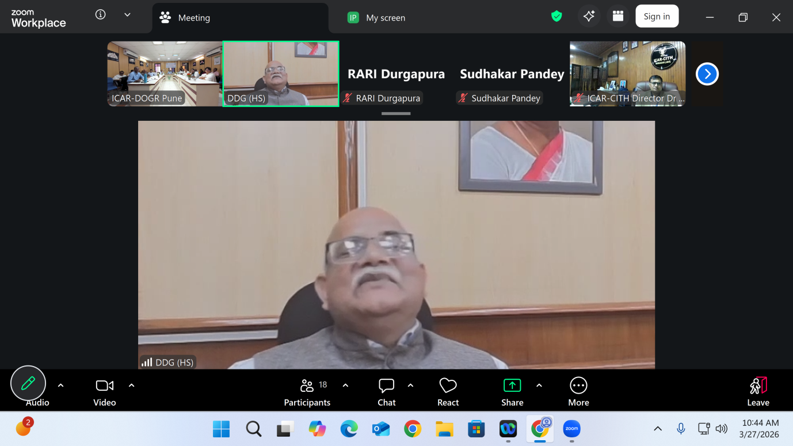Screen dimensions: 793x446
Task: Expand the Video options arrow
Action: (x=131, y=386)
